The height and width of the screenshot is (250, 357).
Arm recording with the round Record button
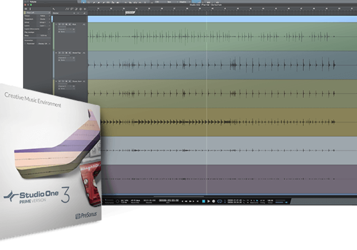(214, 201)
